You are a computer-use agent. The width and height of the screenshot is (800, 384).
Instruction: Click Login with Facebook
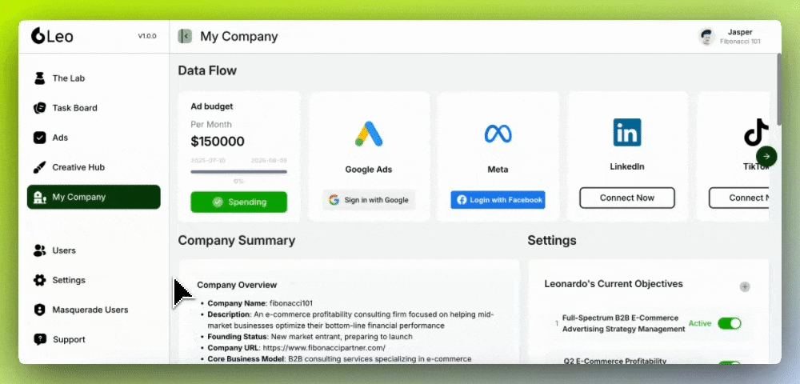click(x=498, y=200)
